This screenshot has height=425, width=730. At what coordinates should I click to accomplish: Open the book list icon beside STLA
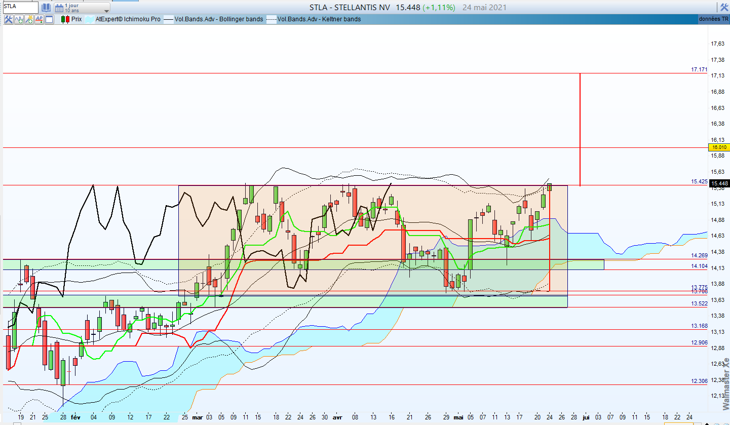pyautogui.click(x=46, y=8)
